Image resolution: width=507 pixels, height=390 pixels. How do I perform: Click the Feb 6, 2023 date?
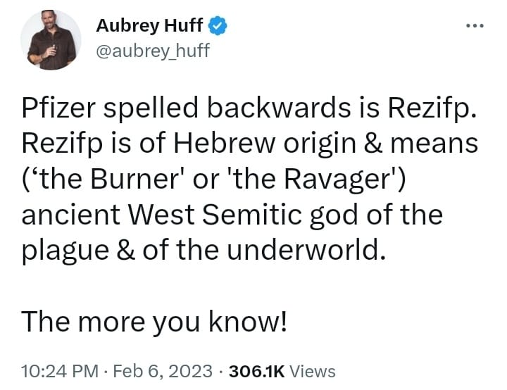pos(163,371)
